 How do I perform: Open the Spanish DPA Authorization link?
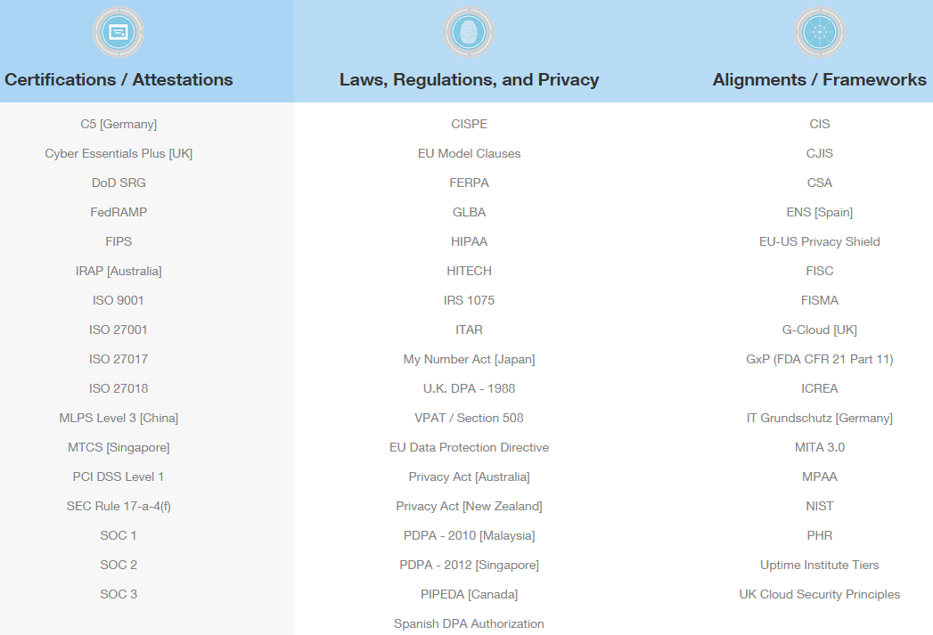pos(469,623)
